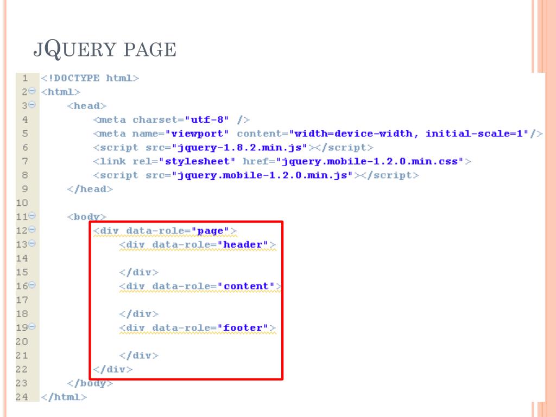Click the "jquery-1.8.2.min.js" script source
556x417 pixels.
click(239, 148)
